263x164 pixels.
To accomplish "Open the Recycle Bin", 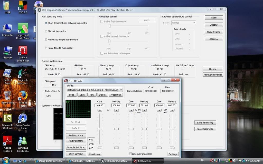I will [7, 98].
